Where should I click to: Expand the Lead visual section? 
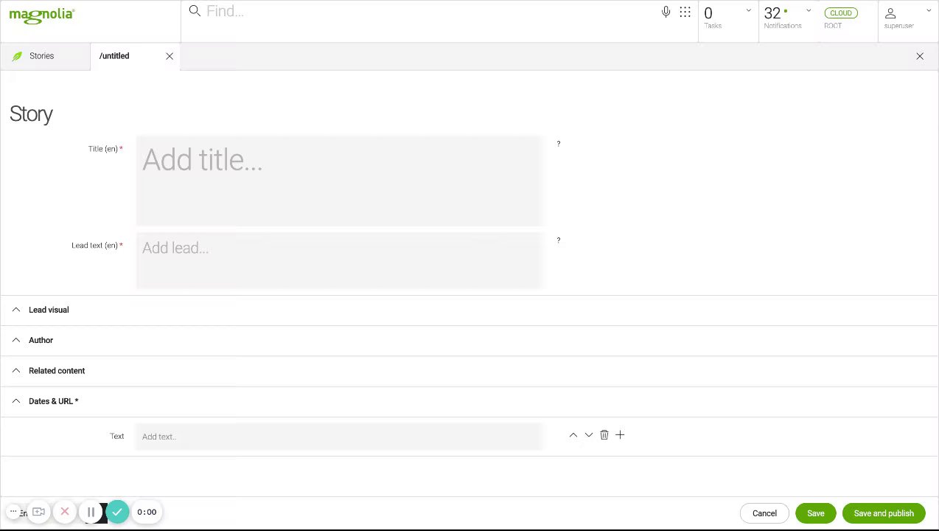pyautogui.click(x=49, y=310)
